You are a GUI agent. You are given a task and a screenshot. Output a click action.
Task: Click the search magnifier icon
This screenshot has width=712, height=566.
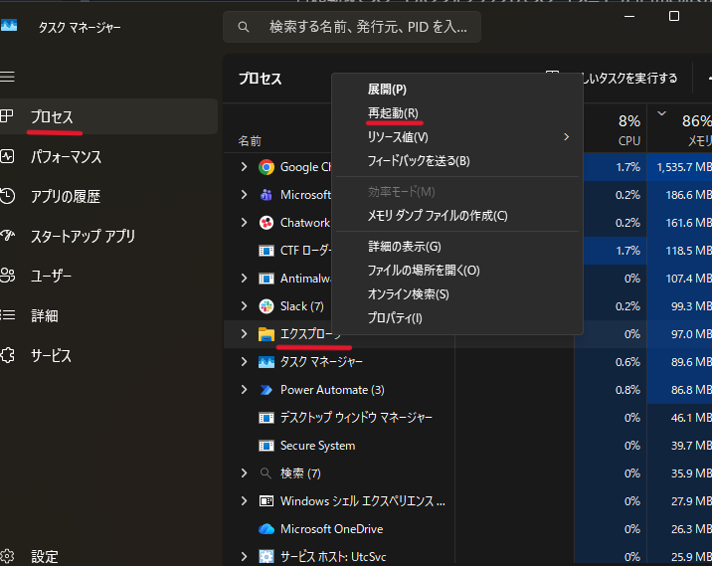point(244,27)
